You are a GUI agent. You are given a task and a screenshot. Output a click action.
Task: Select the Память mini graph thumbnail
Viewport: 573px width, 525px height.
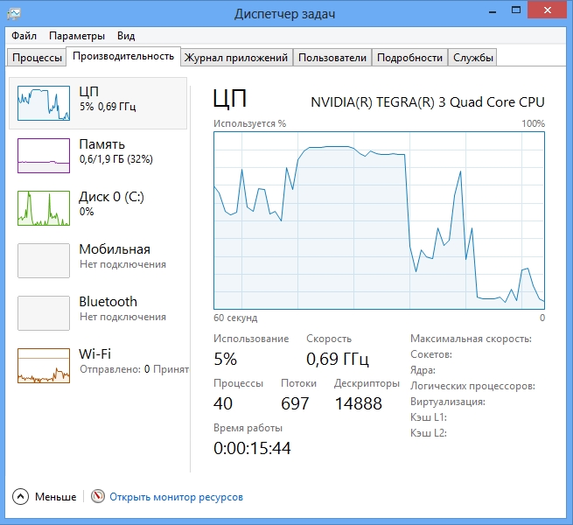44,156
